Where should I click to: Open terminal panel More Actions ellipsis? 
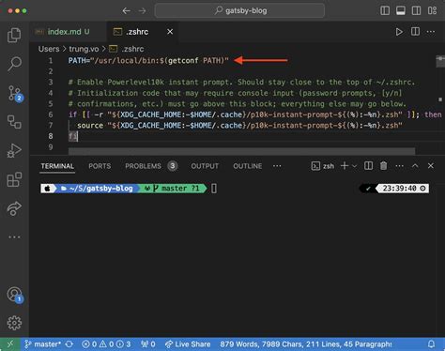tap(399, 166)
